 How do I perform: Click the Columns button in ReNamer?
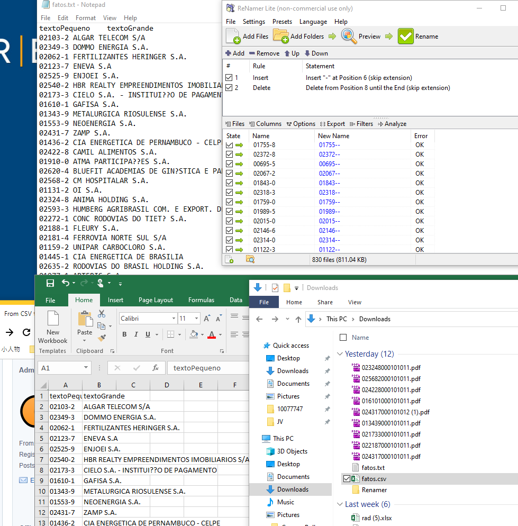(x=266, y=124)
